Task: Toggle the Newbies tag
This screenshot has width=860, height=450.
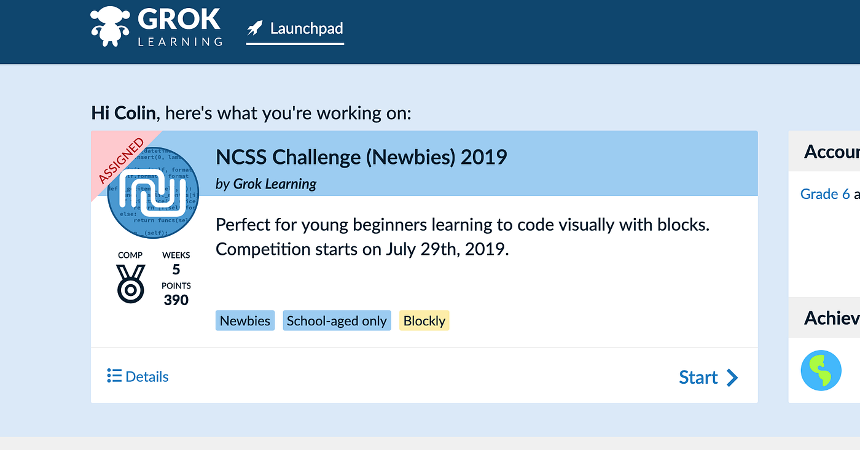Action: point(244,320)
